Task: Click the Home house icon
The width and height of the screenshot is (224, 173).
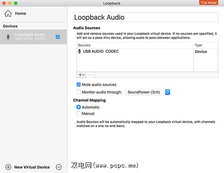Action: pyautogui.click(x=8, y=14)
